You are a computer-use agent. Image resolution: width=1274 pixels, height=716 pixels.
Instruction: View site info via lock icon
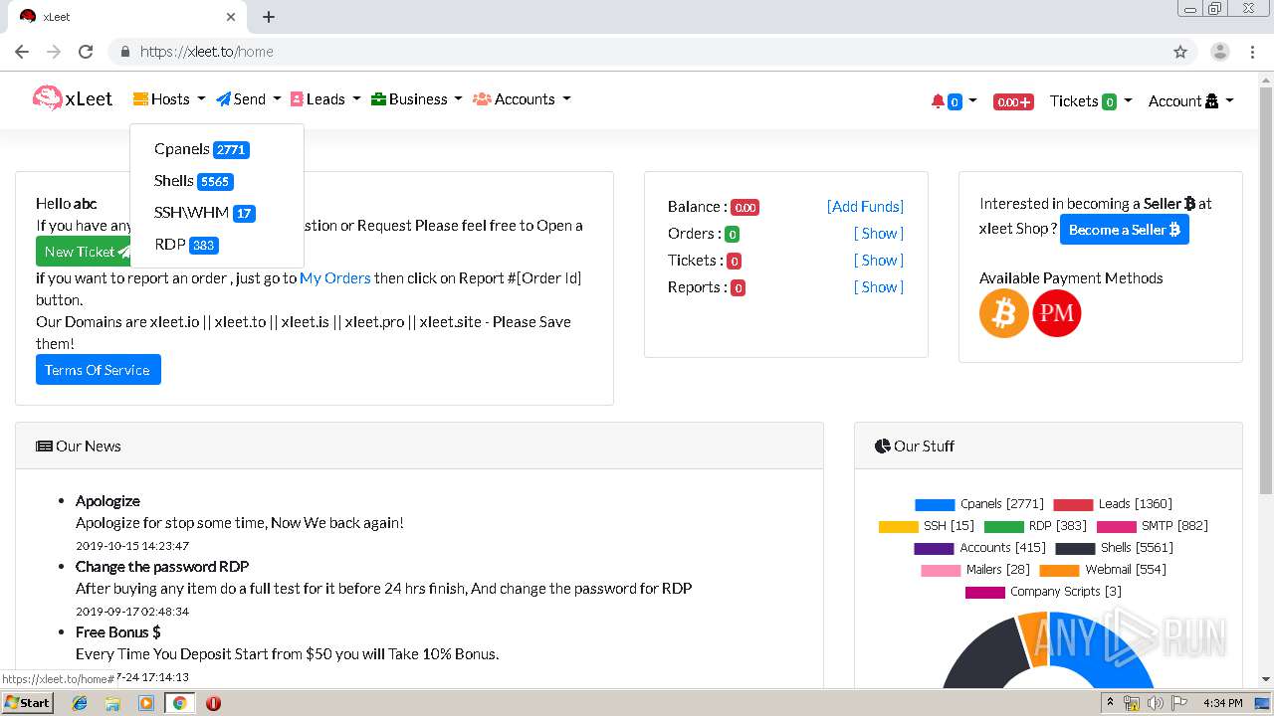pyautogui.click(x=125, y=52)
